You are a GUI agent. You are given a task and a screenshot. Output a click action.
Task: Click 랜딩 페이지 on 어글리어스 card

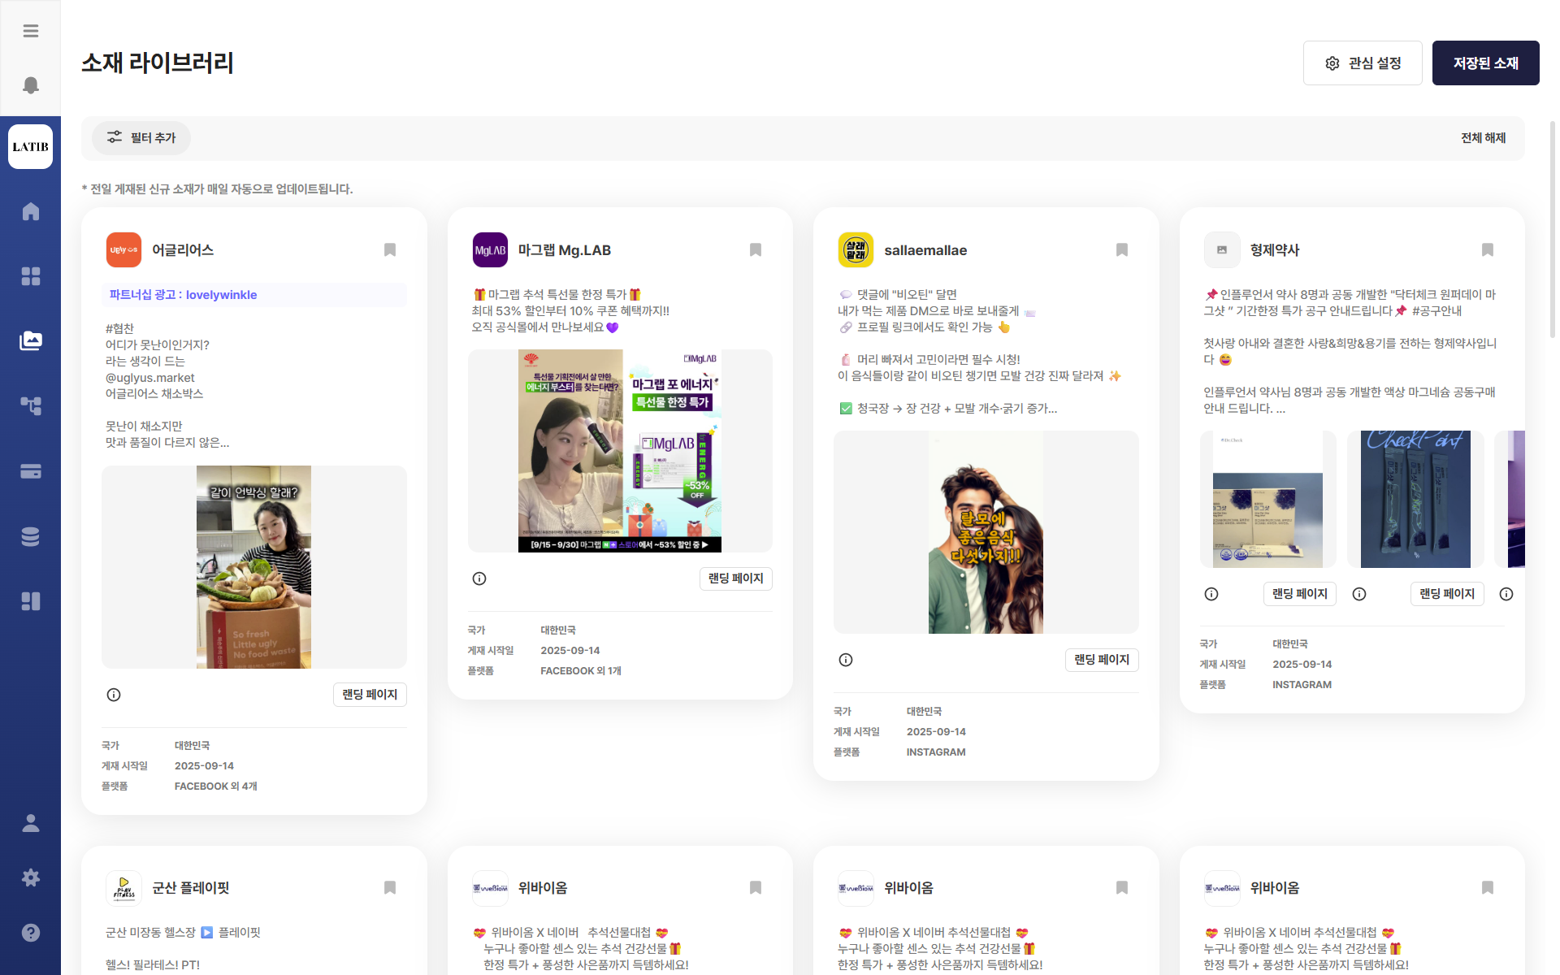click(x=370, y=695)
